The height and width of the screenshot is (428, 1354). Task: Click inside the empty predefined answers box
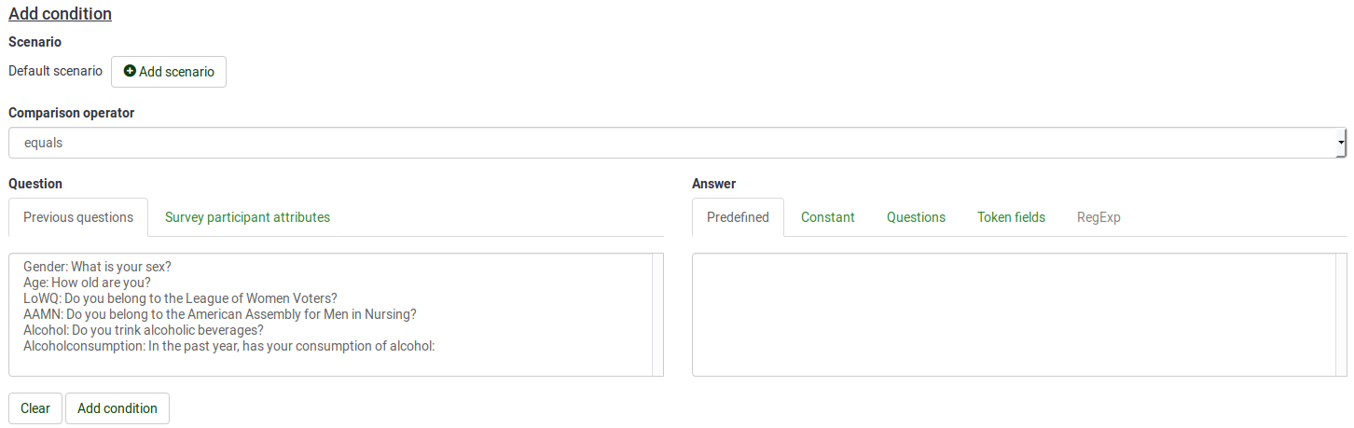tap(1019, 314)
